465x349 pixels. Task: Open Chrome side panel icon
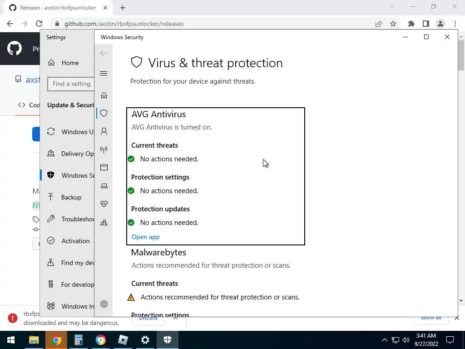[426, 24]
